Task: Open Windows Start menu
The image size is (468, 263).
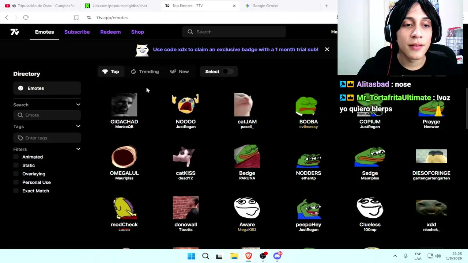Action: tap(191, 256)
